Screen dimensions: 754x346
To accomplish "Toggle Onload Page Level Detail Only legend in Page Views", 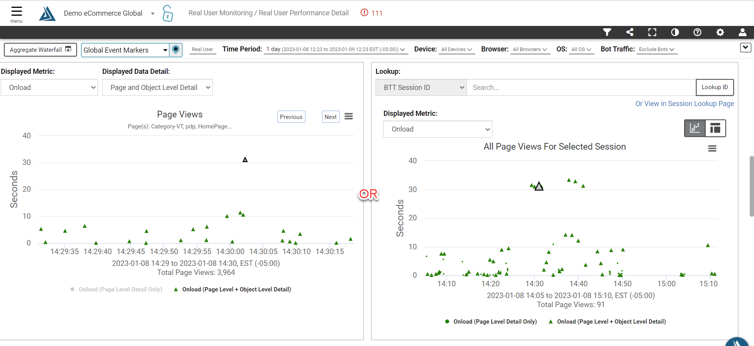I will tap(116, 289).
